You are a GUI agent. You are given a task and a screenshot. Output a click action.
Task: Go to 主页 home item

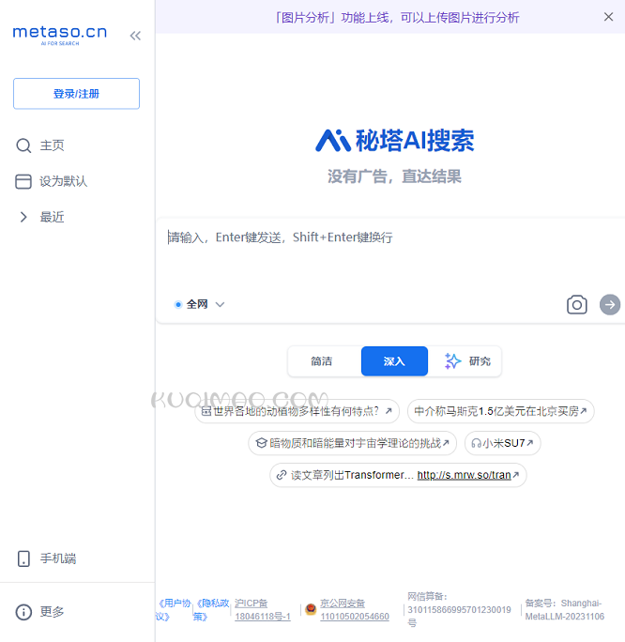pos(40,145)
